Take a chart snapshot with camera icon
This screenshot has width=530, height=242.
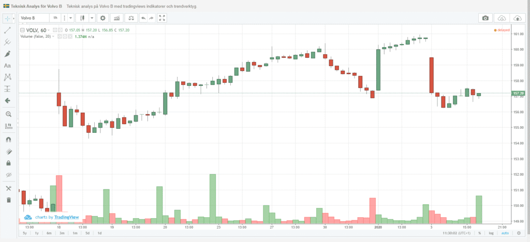pos(485,18)
